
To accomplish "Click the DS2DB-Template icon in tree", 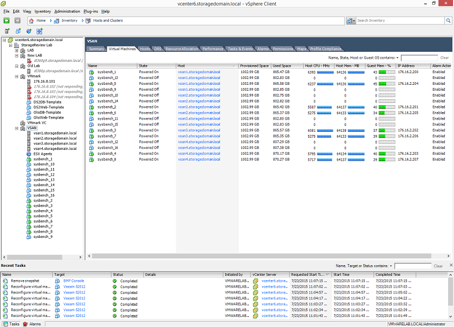I will click(x=29, y=102).
